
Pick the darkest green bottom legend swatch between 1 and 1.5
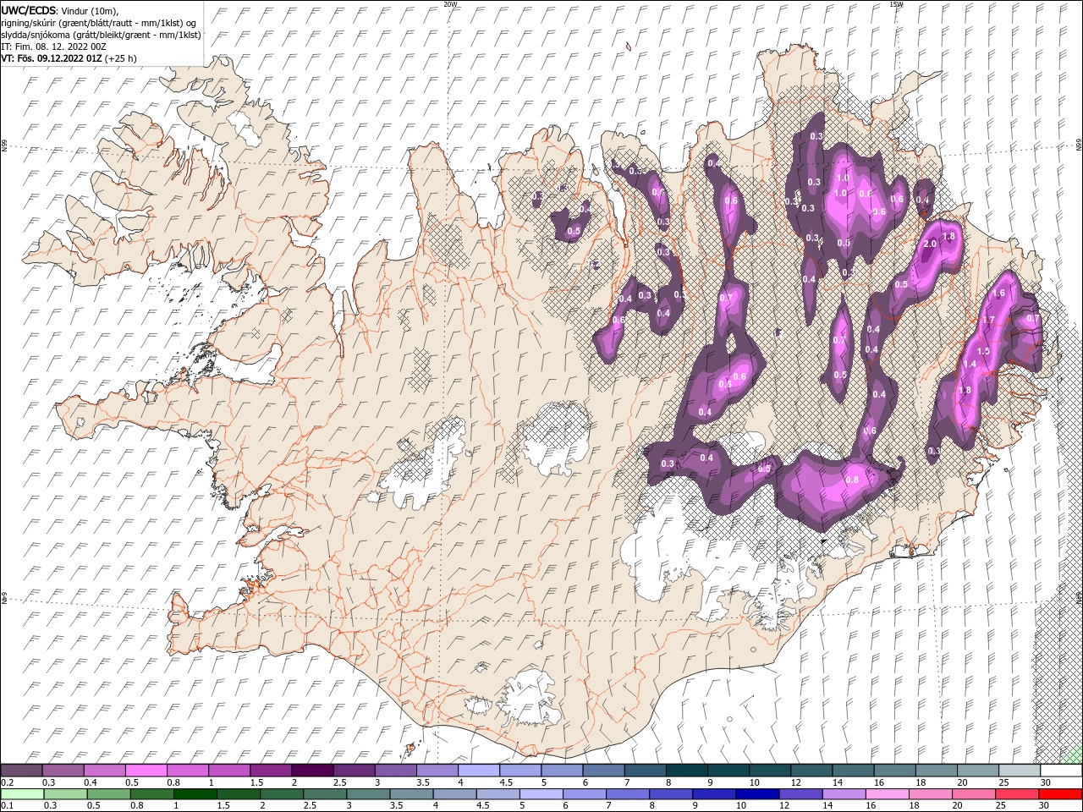tap(195, 794)
